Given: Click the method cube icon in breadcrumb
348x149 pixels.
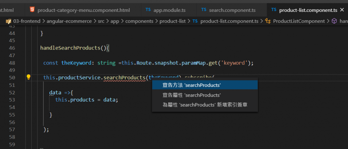Looking at the screenshot, I should pyautogui.click(x=334, y=21).
